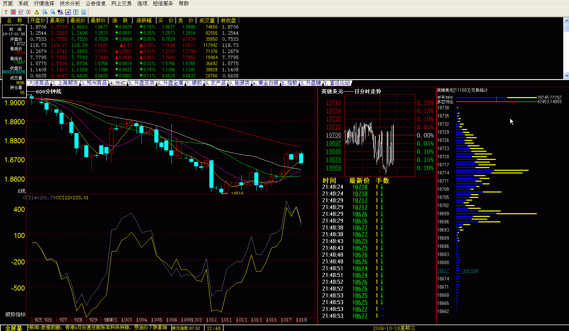569x331 pixels.
Task: Click the 多空对比 ratio bar
Action: coord(496,102)
